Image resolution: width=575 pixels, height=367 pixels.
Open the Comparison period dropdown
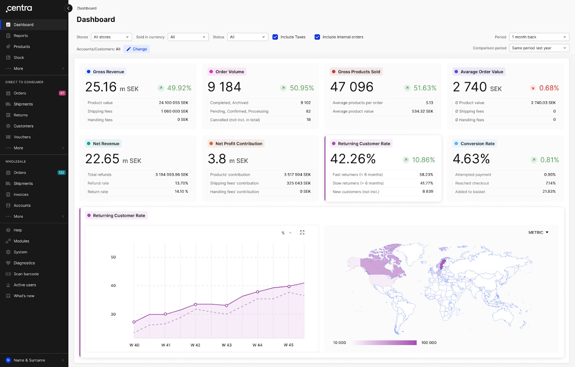pyautogui.click(x=539, y=48)
